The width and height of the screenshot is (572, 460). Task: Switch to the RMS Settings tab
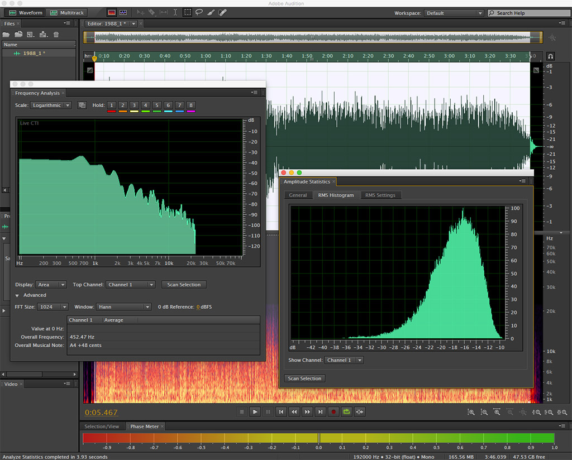click(x=380, y=195)
